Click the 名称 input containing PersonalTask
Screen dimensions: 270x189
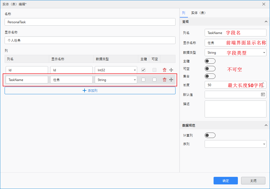pyautogui.click(x=90, y=22)
